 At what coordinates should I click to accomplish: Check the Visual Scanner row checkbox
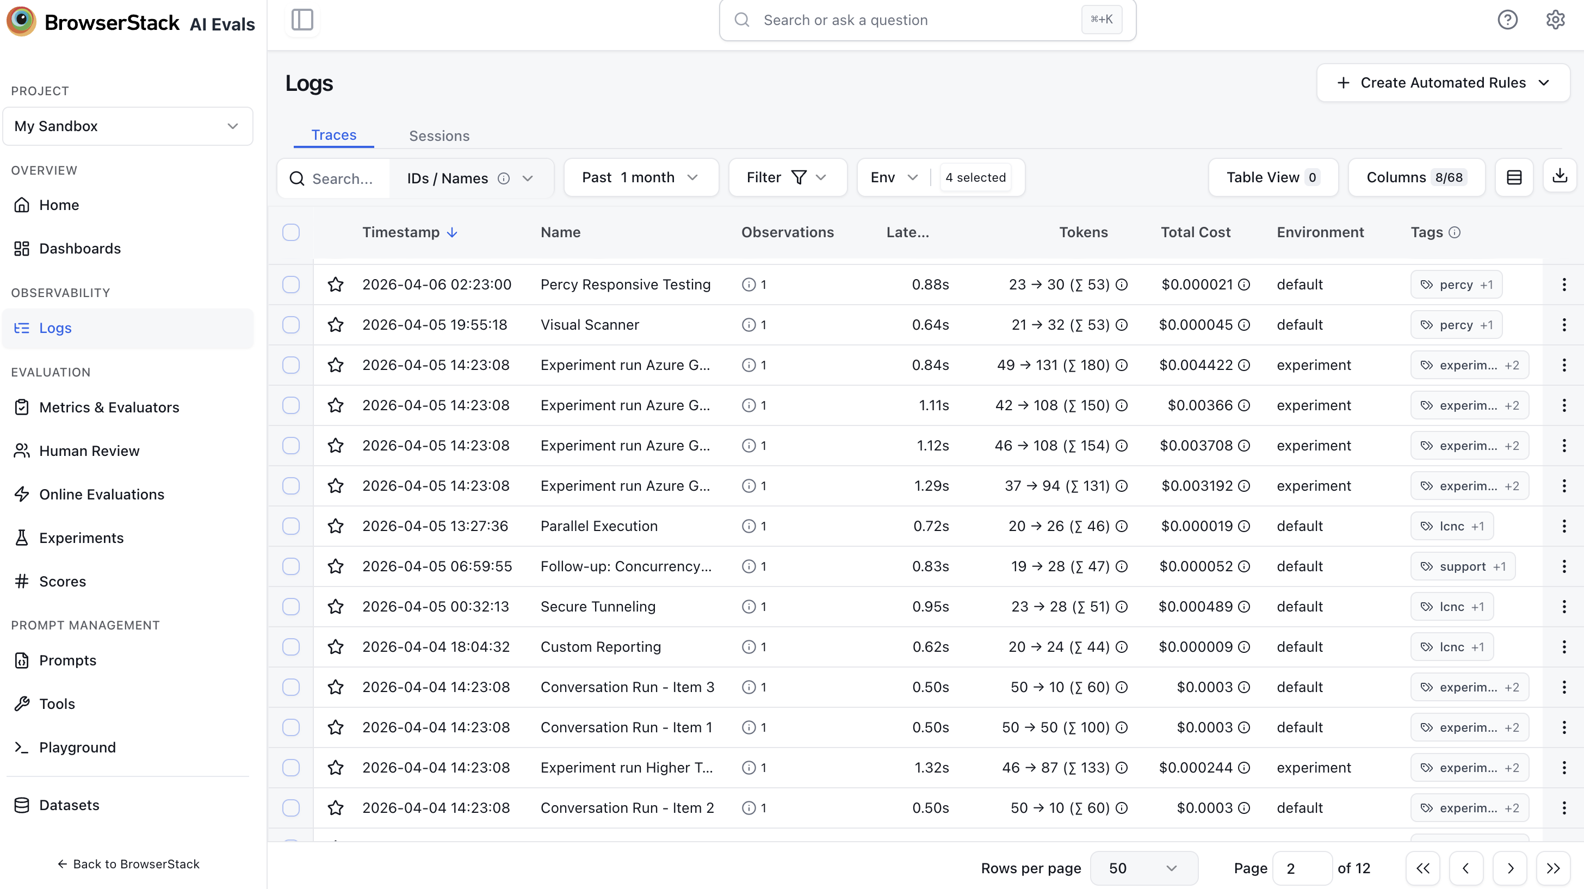(x=291, y=324)
